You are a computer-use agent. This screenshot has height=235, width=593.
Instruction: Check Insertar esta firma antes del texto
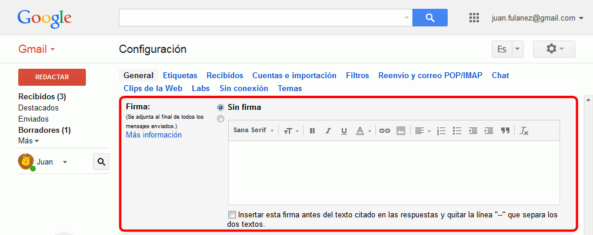(x=232, y=215)
